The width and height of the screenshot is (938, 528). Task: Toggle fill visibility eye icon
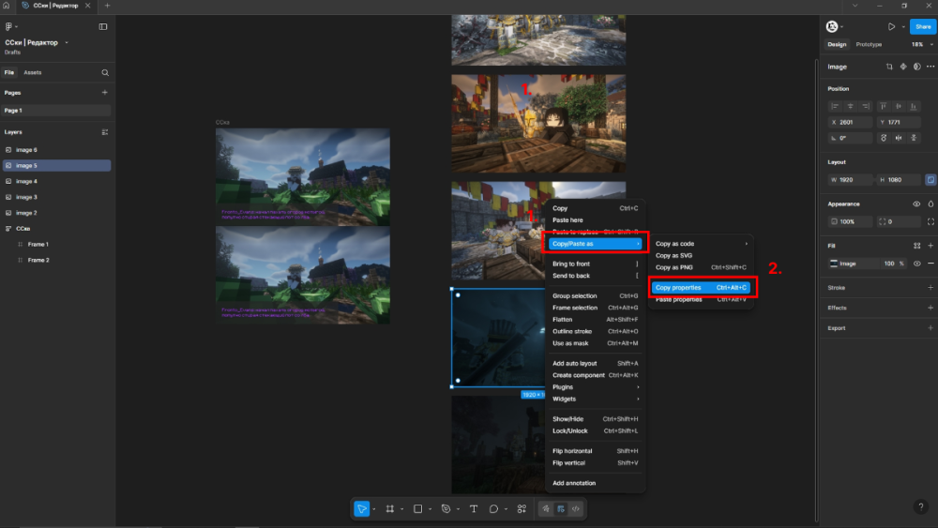[917, 264]
